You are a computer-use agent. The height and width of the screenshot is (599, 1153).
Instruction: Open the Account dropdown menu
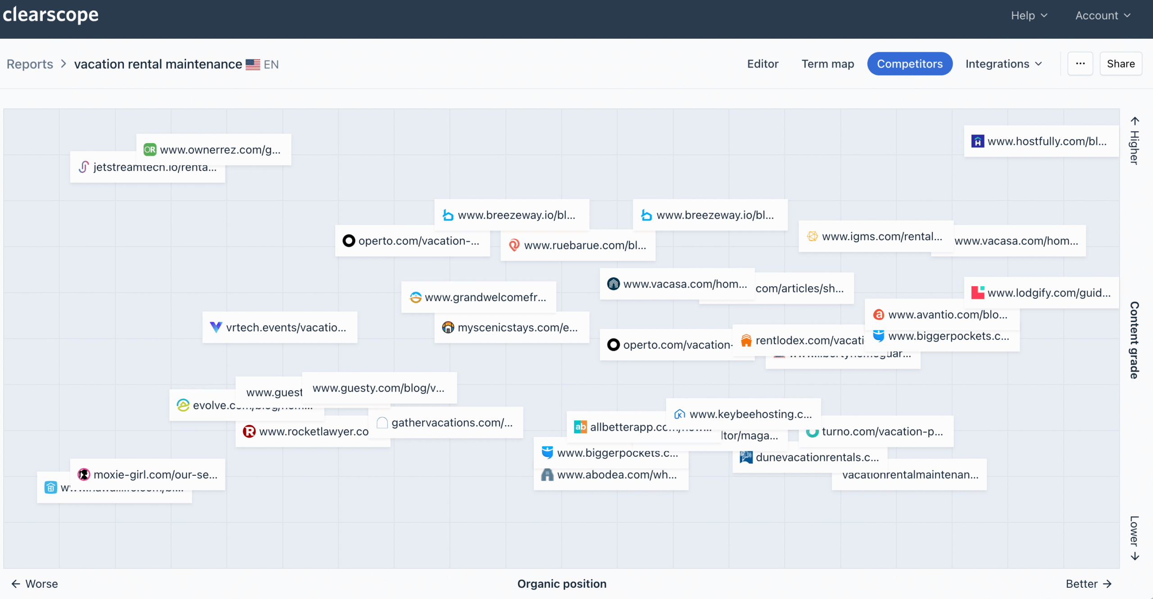click(1102, 15)
